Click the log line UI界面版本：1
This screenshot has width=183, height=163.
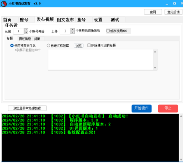click(50, 128)
